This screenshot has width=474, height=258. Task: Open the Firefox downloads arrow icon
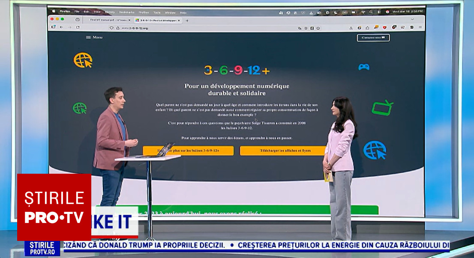[x=351, y=28]
